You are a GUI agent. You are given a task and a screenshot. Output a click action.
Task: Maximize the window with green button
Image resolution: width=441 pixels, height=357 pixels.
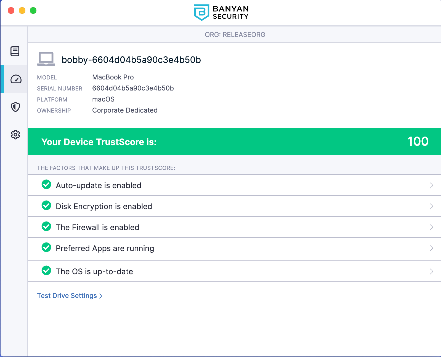(33, 10)
